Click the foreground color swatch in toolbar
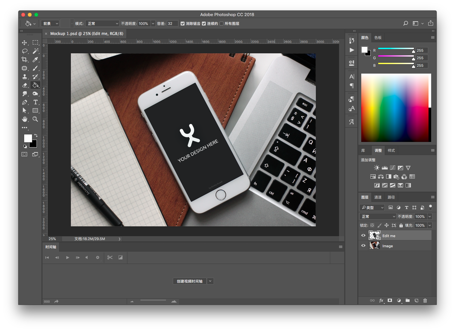This screenshot has width=455, height=331. [x=28, y=138]
